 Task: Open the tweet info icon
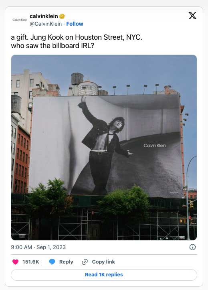[x=192, y=247]
